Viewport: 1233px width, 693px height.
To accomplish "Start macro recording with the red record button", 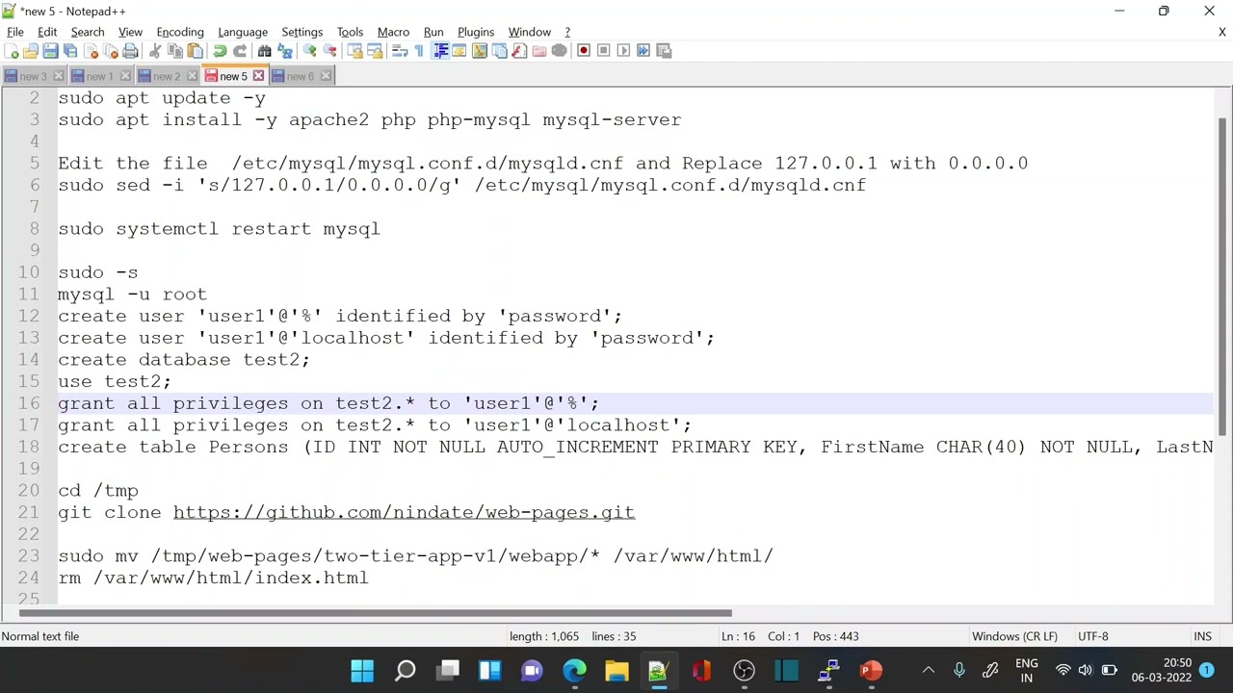I will click(584, 51).
